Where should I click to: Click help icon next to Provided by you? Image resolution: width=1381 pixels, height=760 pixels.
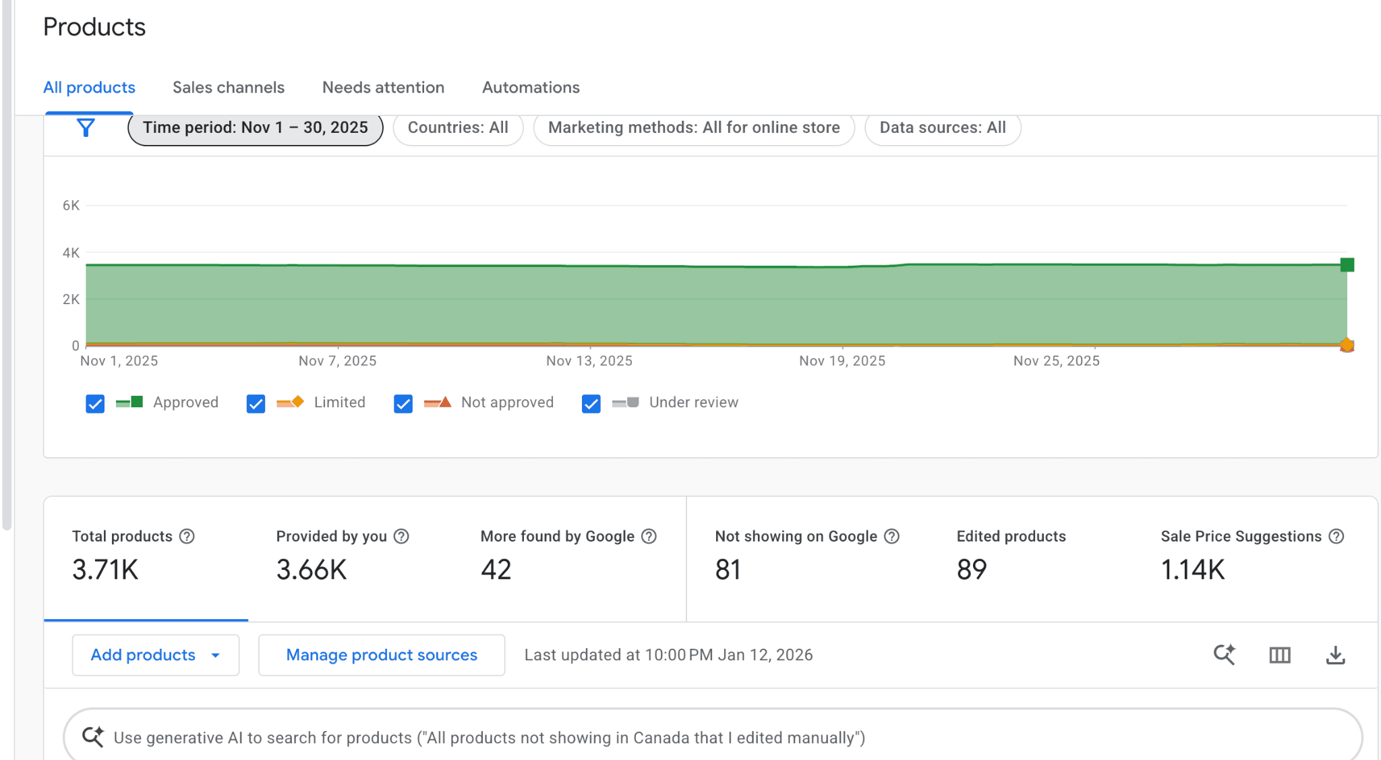401,536
